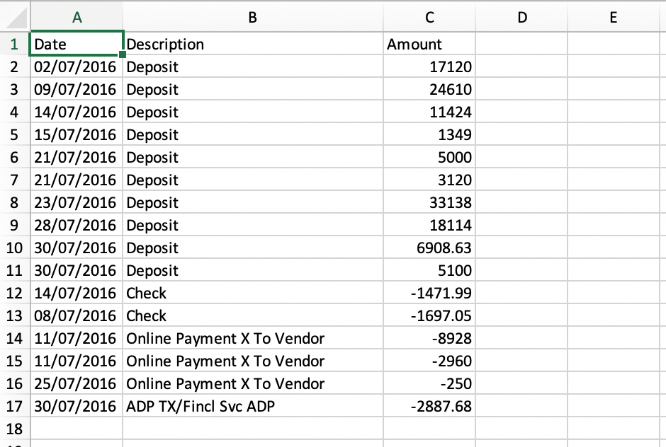Click the Description header cell
Image resolution: width=666 pixels, height=447 pixels.
(x=253, y=44)
